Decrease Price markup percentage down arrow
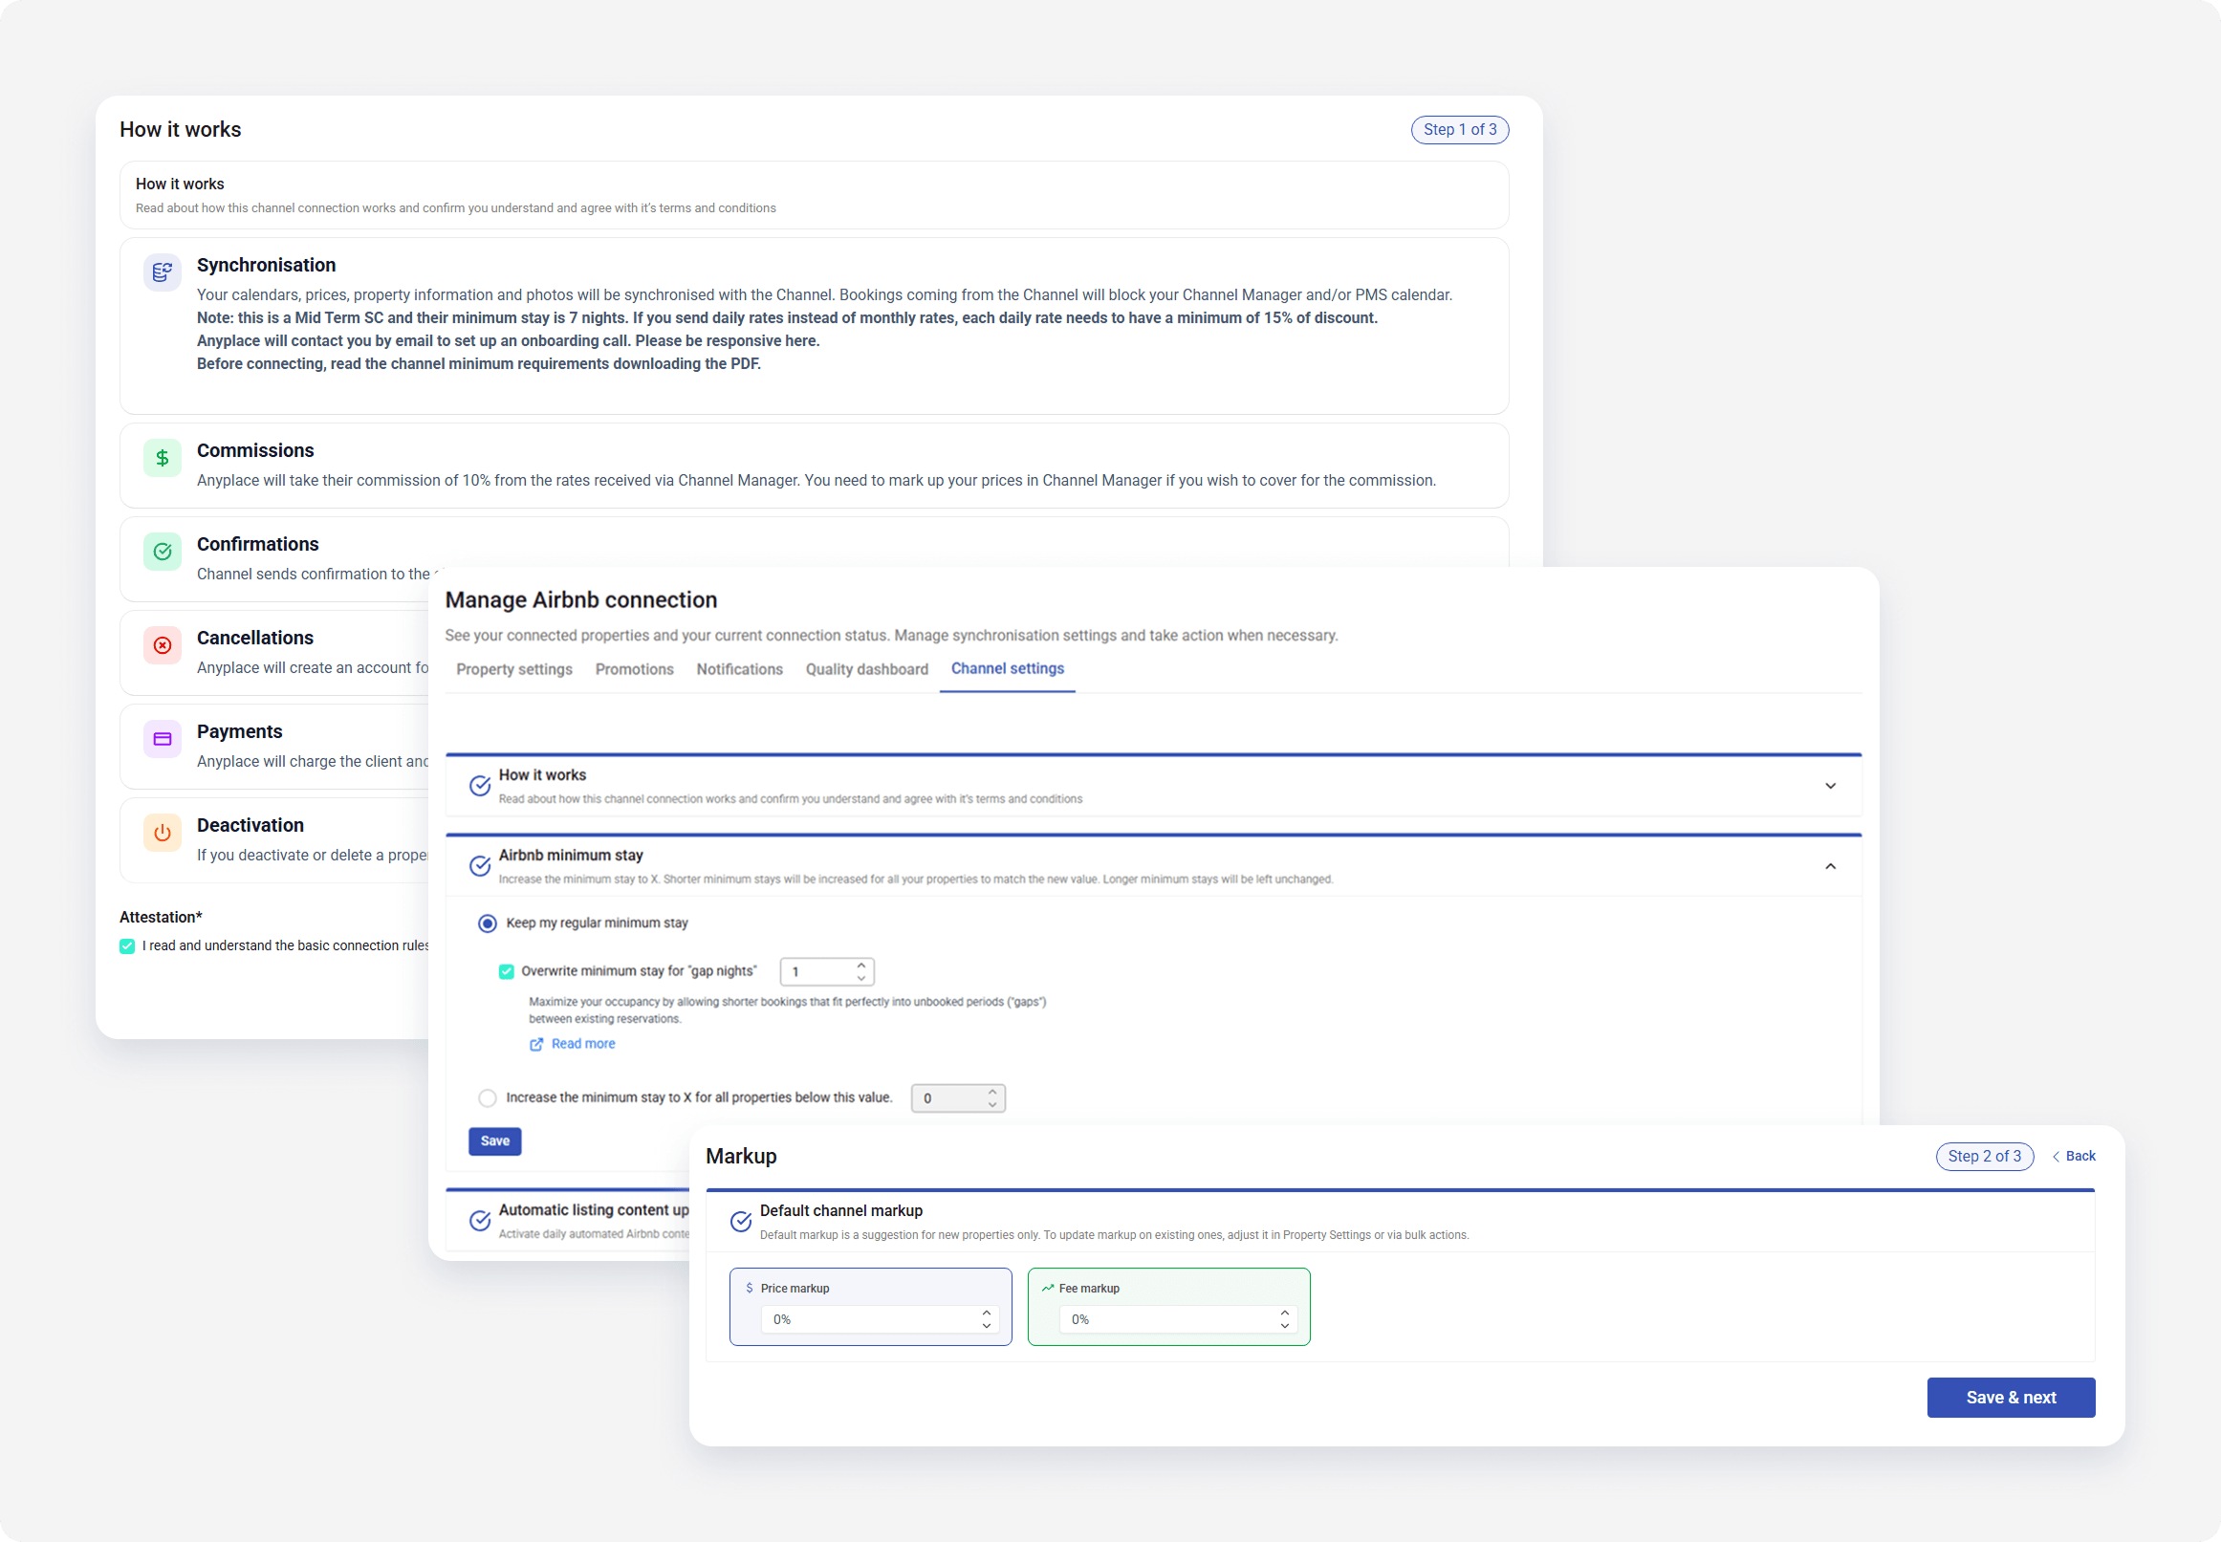 tap(987, 1326)
